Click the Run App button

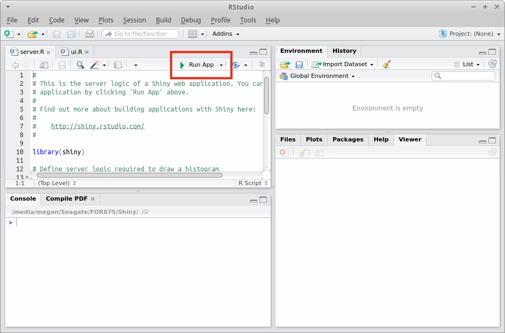197,65
